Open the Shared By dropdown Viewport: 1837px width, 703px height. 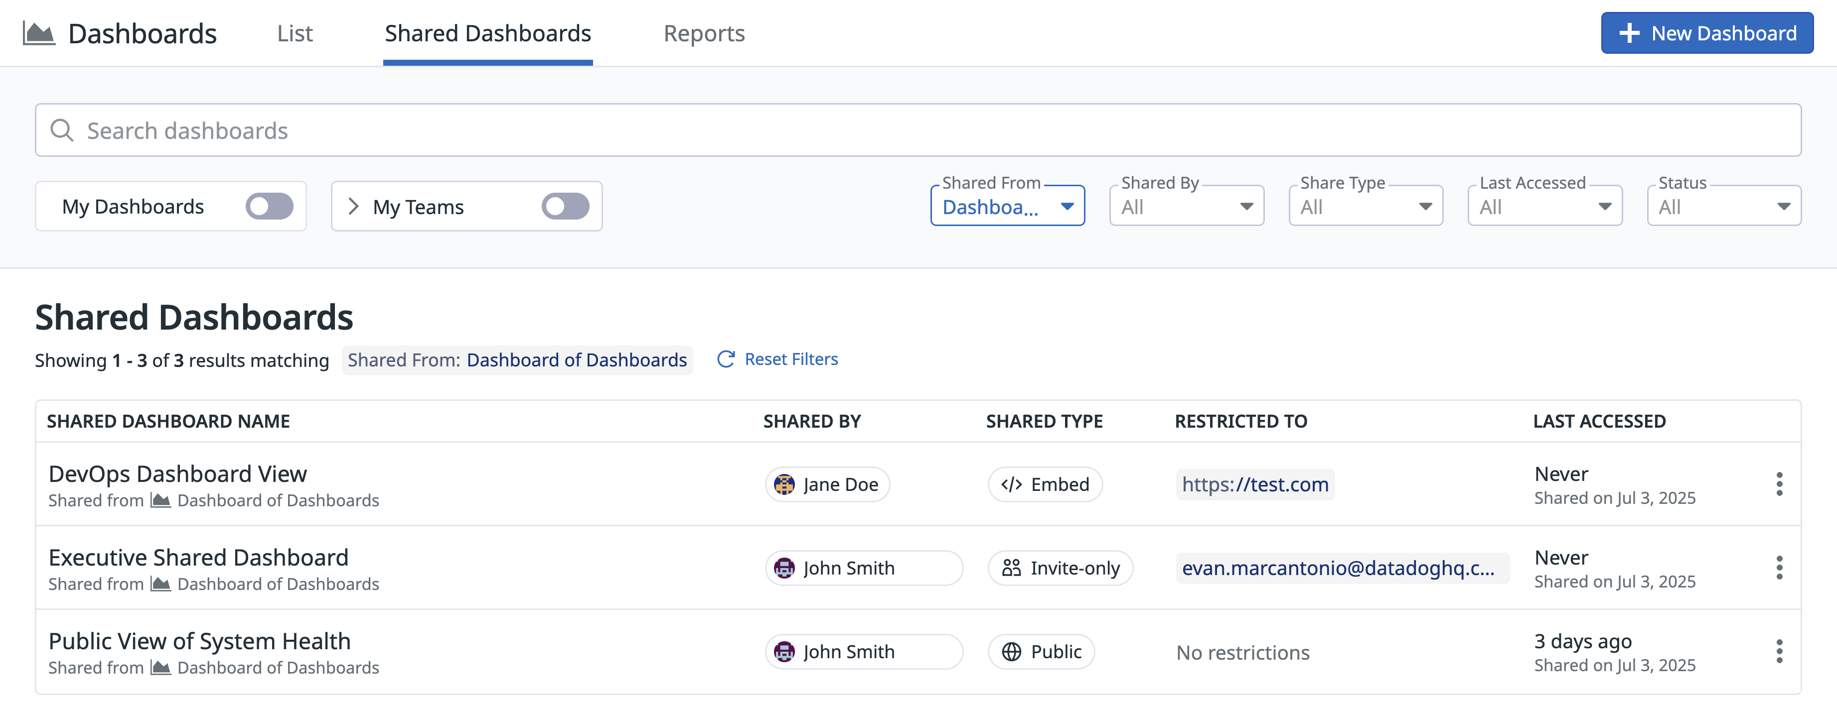point(1187,206)
